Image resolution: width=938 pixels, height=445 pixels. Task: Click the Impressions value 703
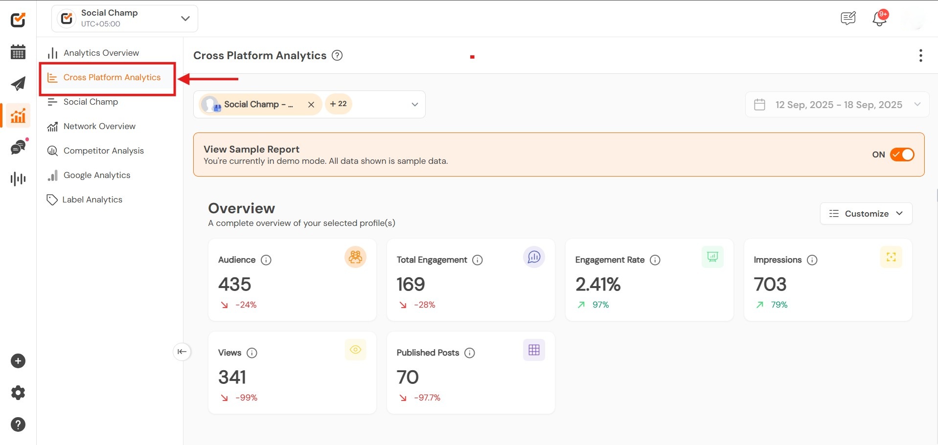(770, 284)
